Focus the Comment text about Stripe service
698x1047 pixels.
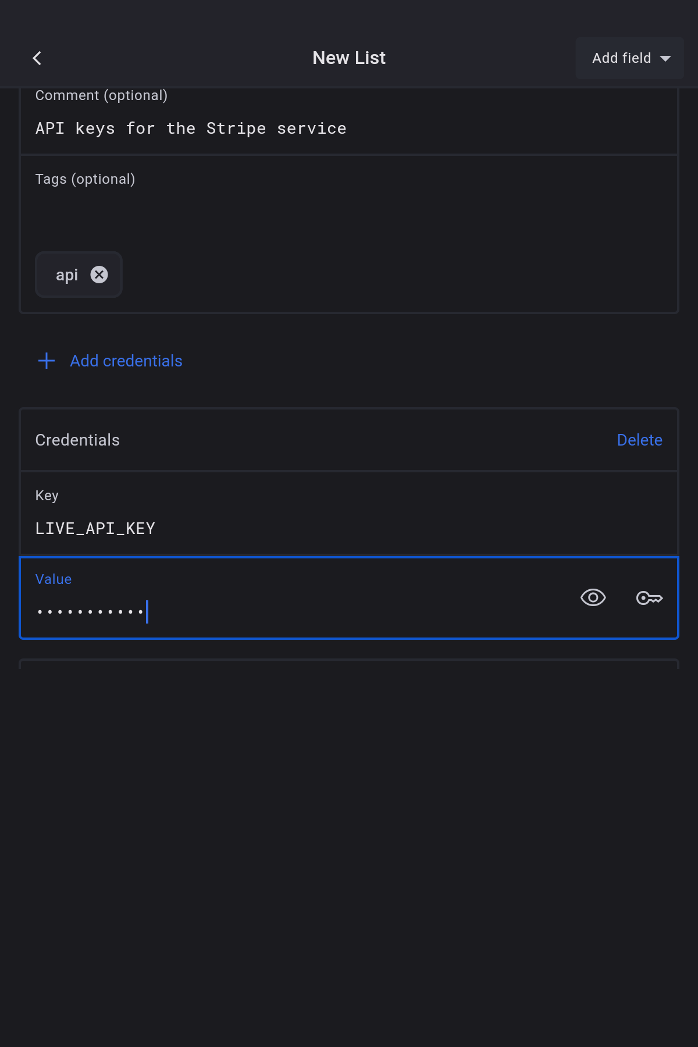[x=191, y=129]
